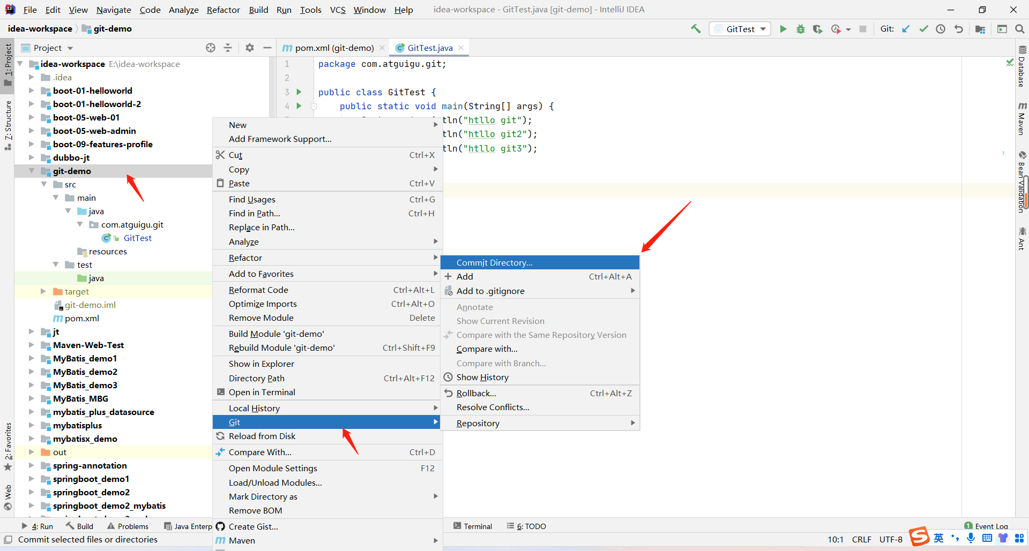Click Git entry in context menu
The image size is (1029, 551).
coord(327,422)
